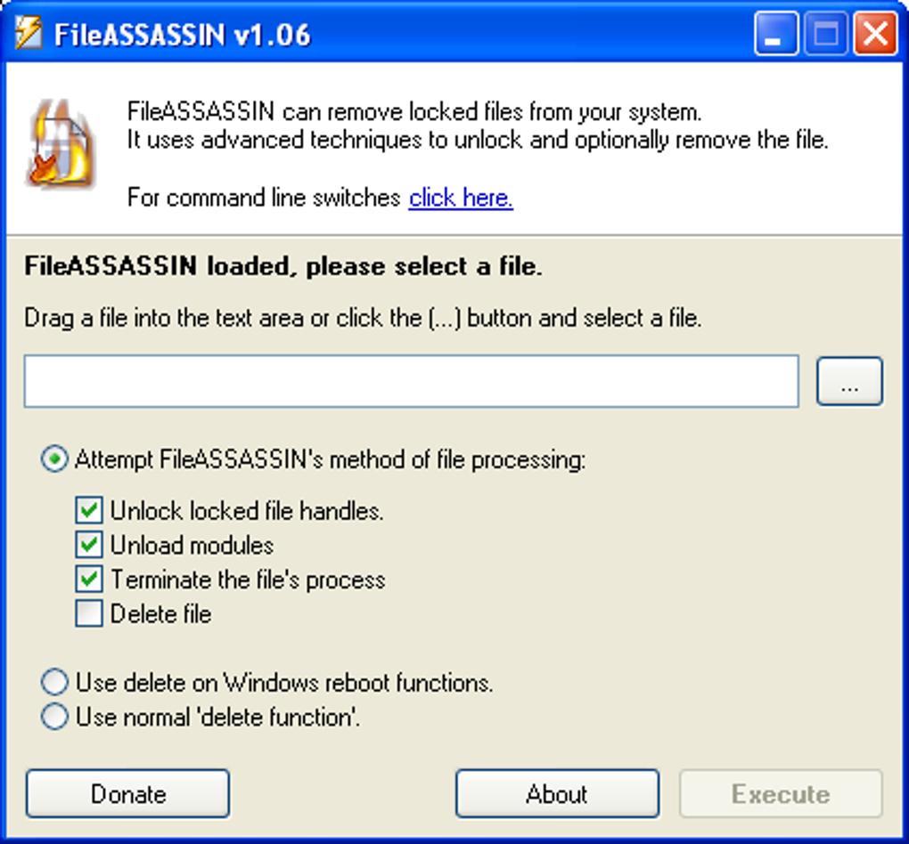The width and height of the screenshot is (909, 844).
Task: Click the 'FileASSASSIN loaded' status heading
Action: tap(283, 266)
